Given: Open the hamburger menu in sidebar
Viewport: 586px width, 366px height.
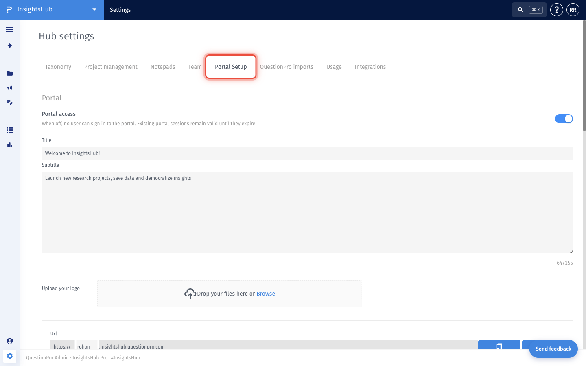Looking at the screenshot, I should coord(10,29).
